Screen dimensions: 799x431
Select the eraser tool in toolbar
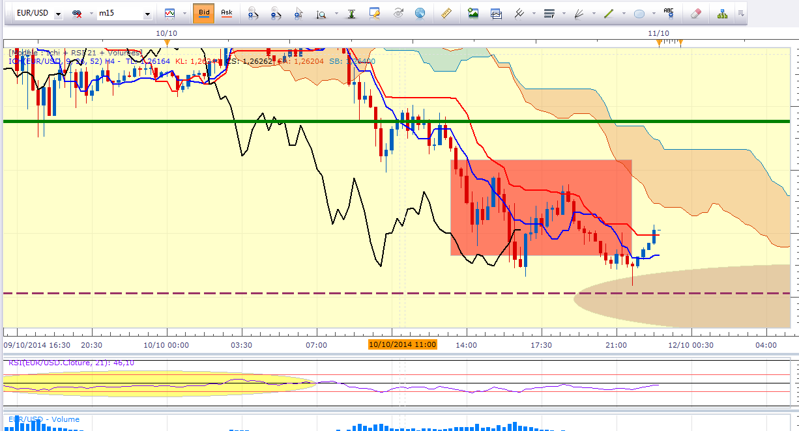695,13
